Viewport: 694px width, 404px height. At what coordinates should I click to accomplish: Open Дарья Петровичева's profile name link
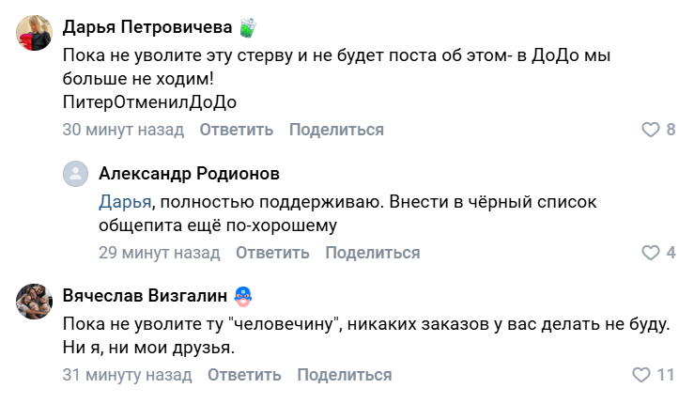pos(147,26)
